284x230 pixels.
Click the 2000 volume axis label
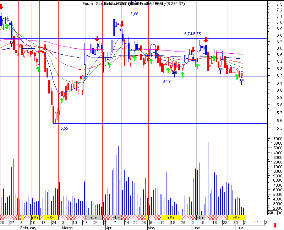278,208
